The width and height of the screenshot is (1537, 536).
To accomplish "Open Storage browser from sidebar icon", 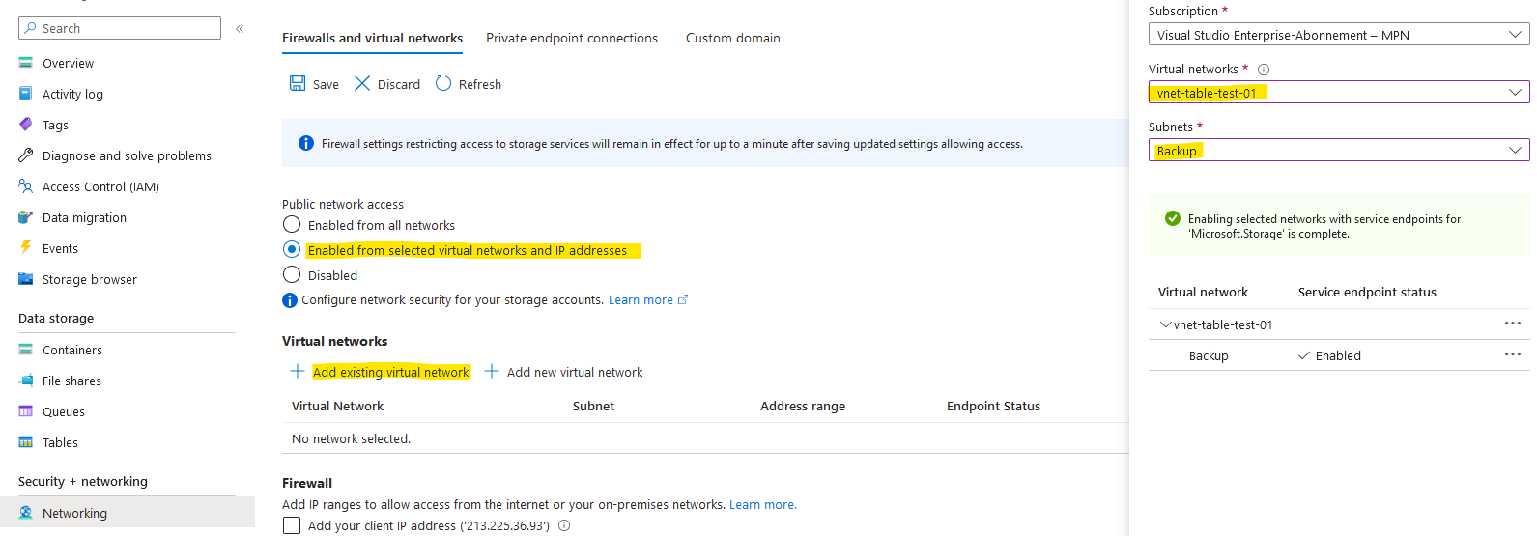I will [x=26, y=279].
